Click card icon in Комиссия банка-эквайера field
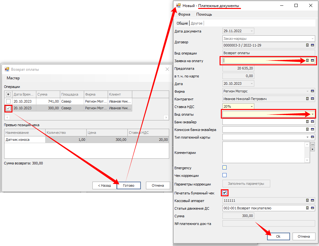319x246 pixels. (x=313, y=129)
